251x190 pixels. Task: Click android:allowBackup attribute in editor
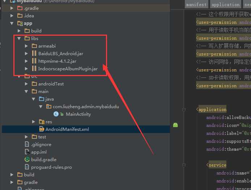(229, 118)
